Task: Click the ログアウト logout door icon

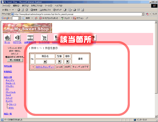Action: (x=17, y=38)
